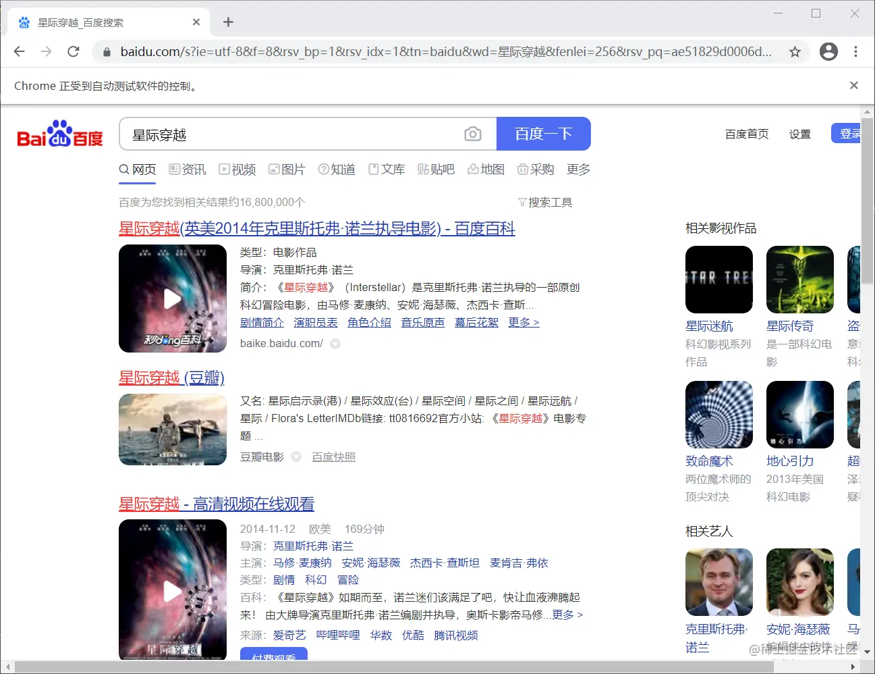This screenshot has width=875, height=674.
Task: Switch to the 地图 tab
Action: (x=486, y=169)
